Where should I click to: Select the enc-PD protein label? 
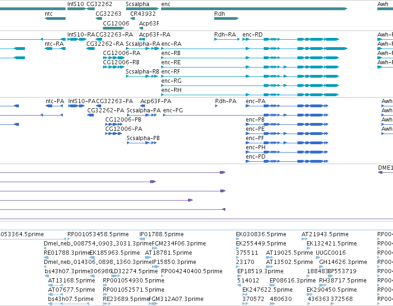tap(256, 157)
